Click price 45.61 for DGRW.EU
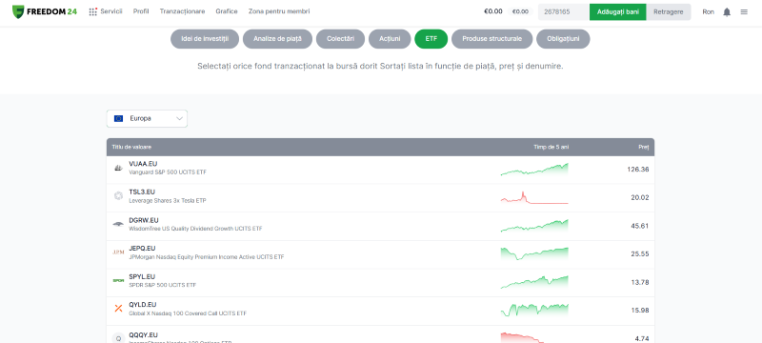Viewport: 762px width, 343px height. pos(639,226)
